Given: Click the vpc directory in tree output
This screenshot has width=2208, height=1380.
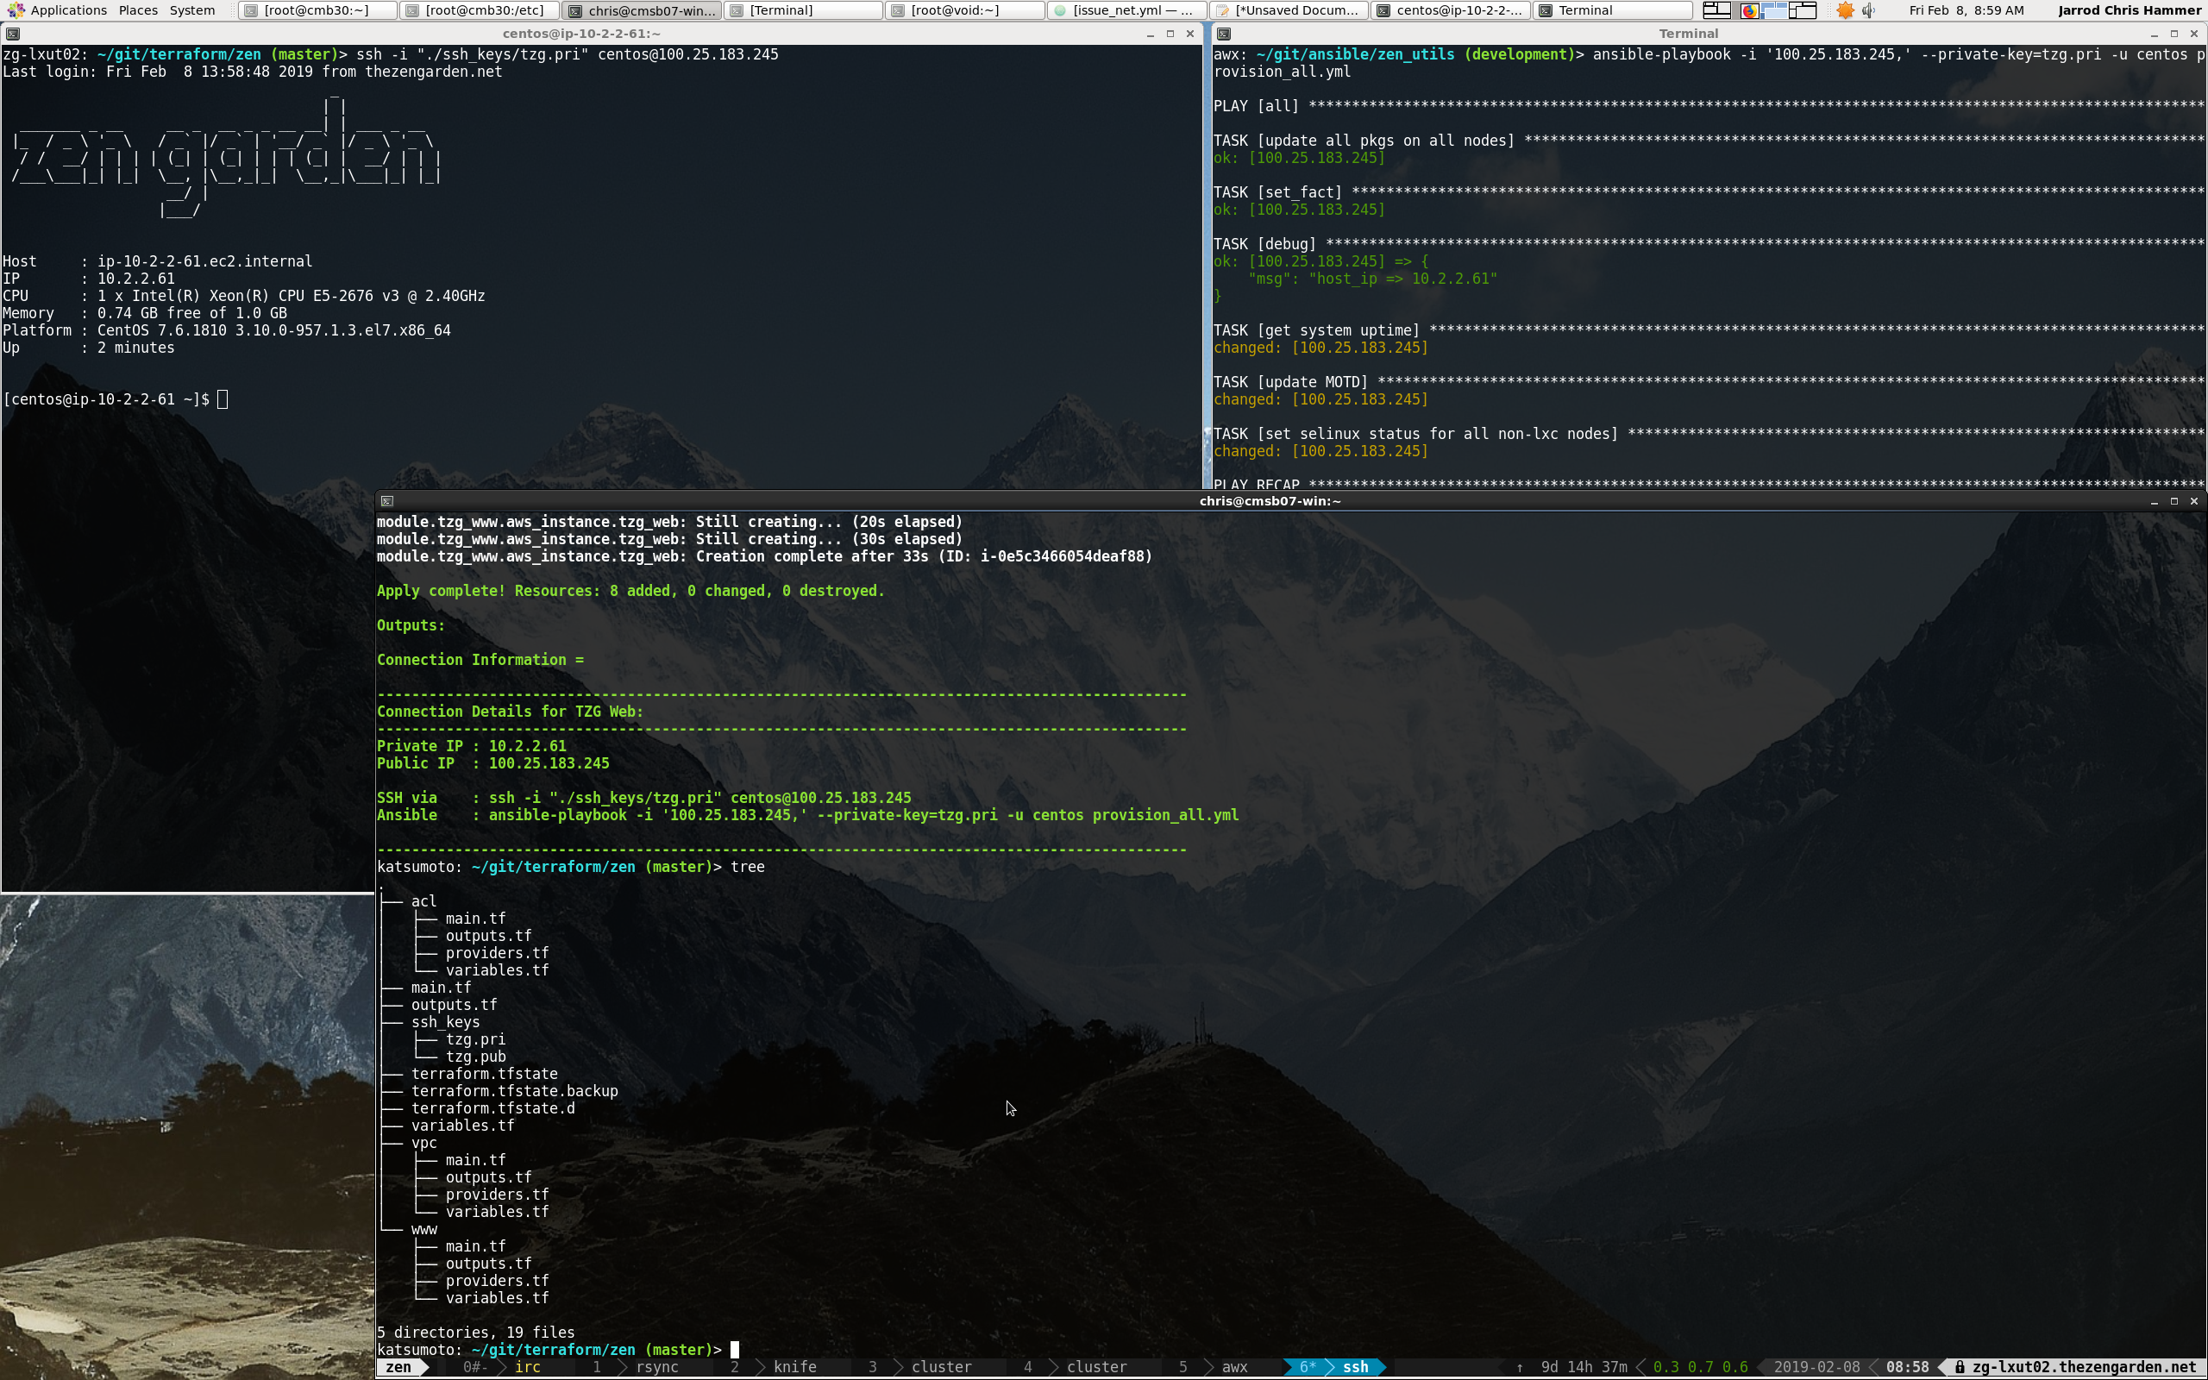Looking at the screenshot, I should click(x=423, y=1144).
